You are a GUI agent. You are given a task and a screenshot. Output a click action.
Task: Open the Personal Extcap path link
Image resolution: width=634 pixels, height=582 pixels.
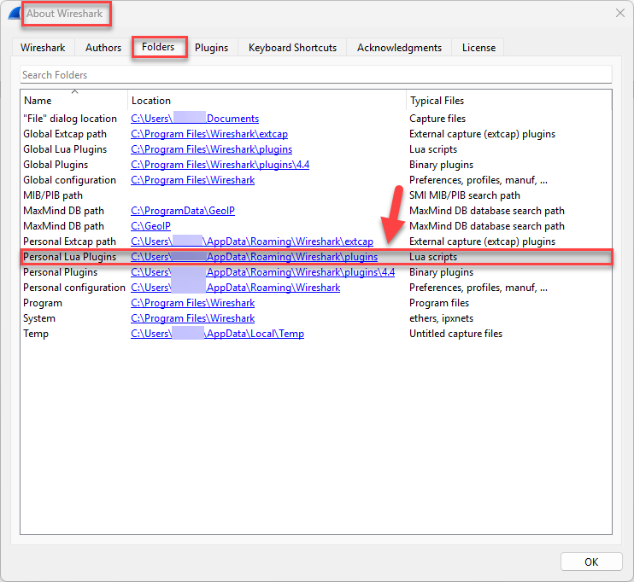point(252,242)
